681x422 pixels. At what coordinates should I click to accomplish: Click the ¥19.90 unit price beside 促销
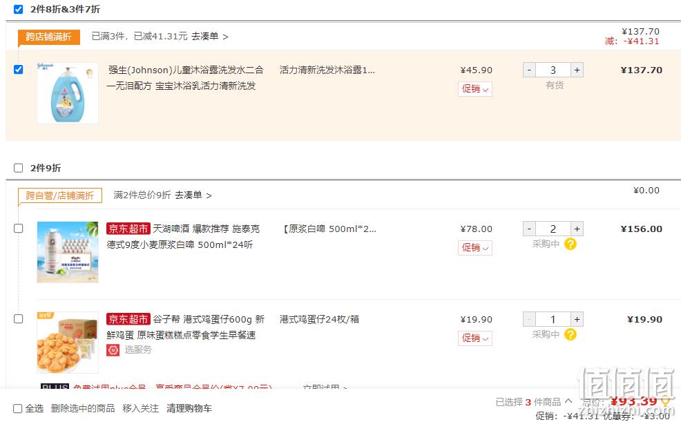tap(477, 319)
